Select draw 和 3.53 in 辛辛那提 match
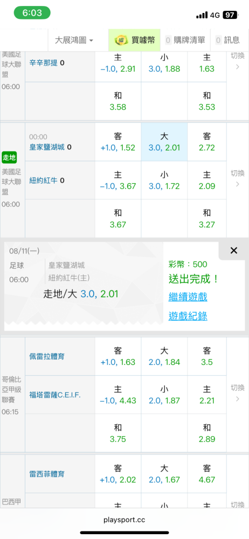Screen dimensions: 249x539 [207, 101]
